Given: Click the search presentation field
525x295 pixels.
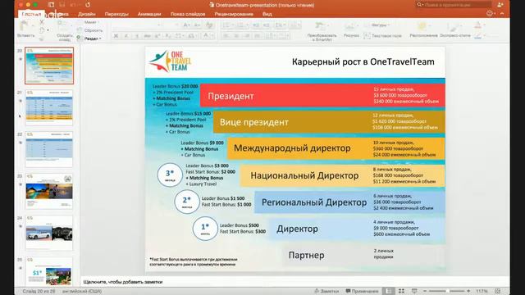Looking at the screenshot, I should pyautogui.click(x=454, y=5).
